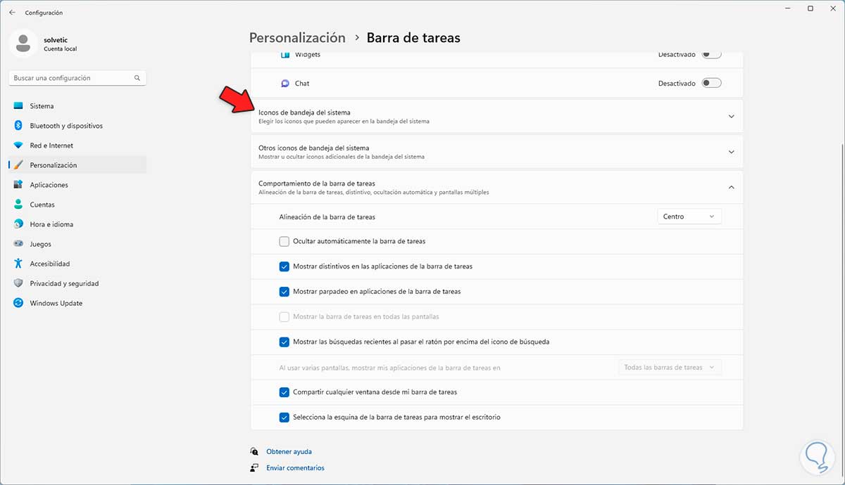Click the Buscar una configuración search field
Viewport: 845px width, 485px height.
click(72, 78)
